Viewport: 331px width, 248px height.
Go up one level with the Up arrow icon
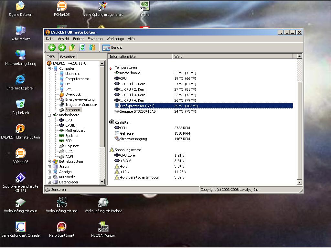72,47
